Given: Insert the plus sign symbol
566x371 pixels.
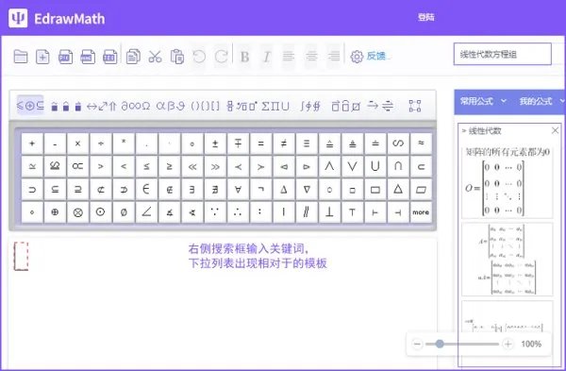Looking at the screenshot, I should click(32, 143).
